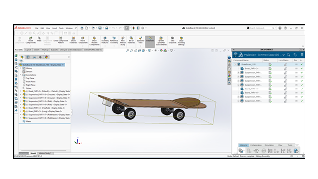Select Front Plane in the feature tree
318x179 pixels.
(31, 82)
